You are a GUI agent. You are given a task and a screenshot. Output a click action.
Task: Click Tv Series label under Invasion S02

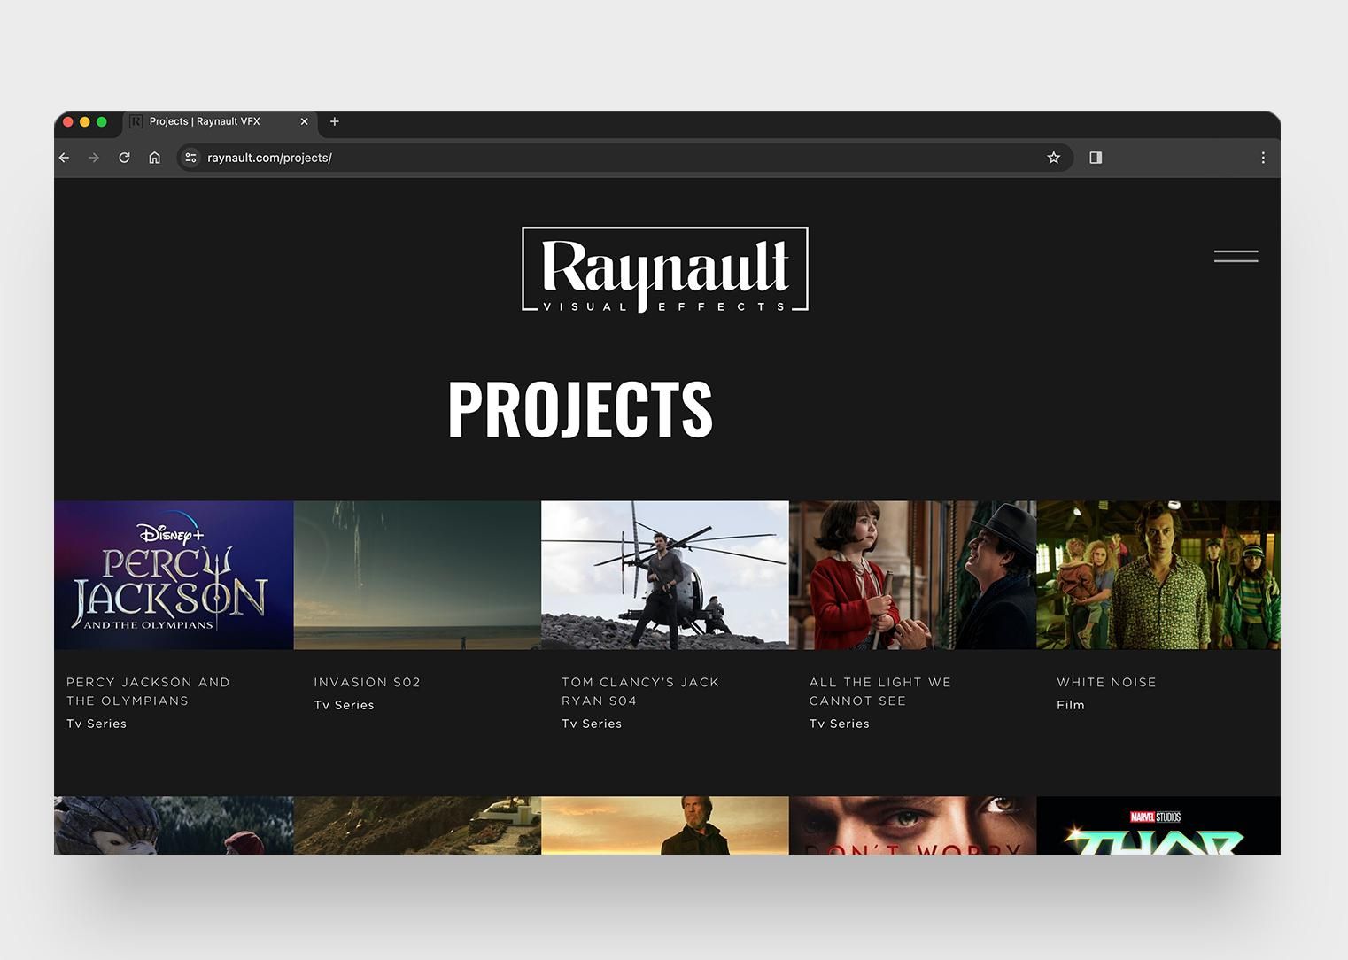pyautogui.click(x=344, y=705)
